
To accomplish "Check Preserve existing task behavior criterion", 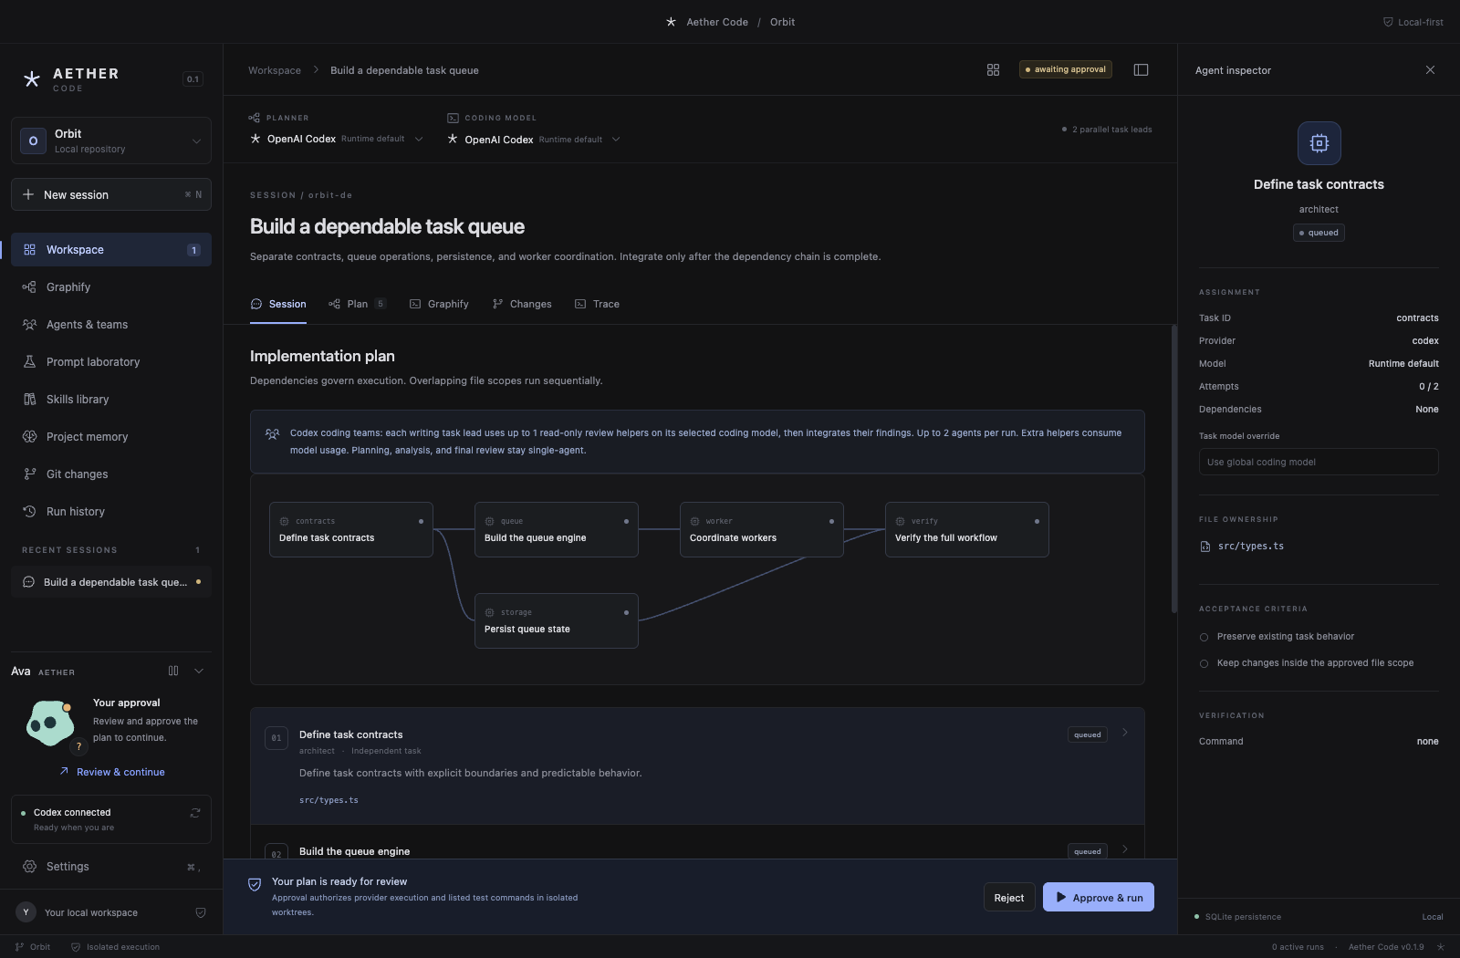I will [1204, 638].
